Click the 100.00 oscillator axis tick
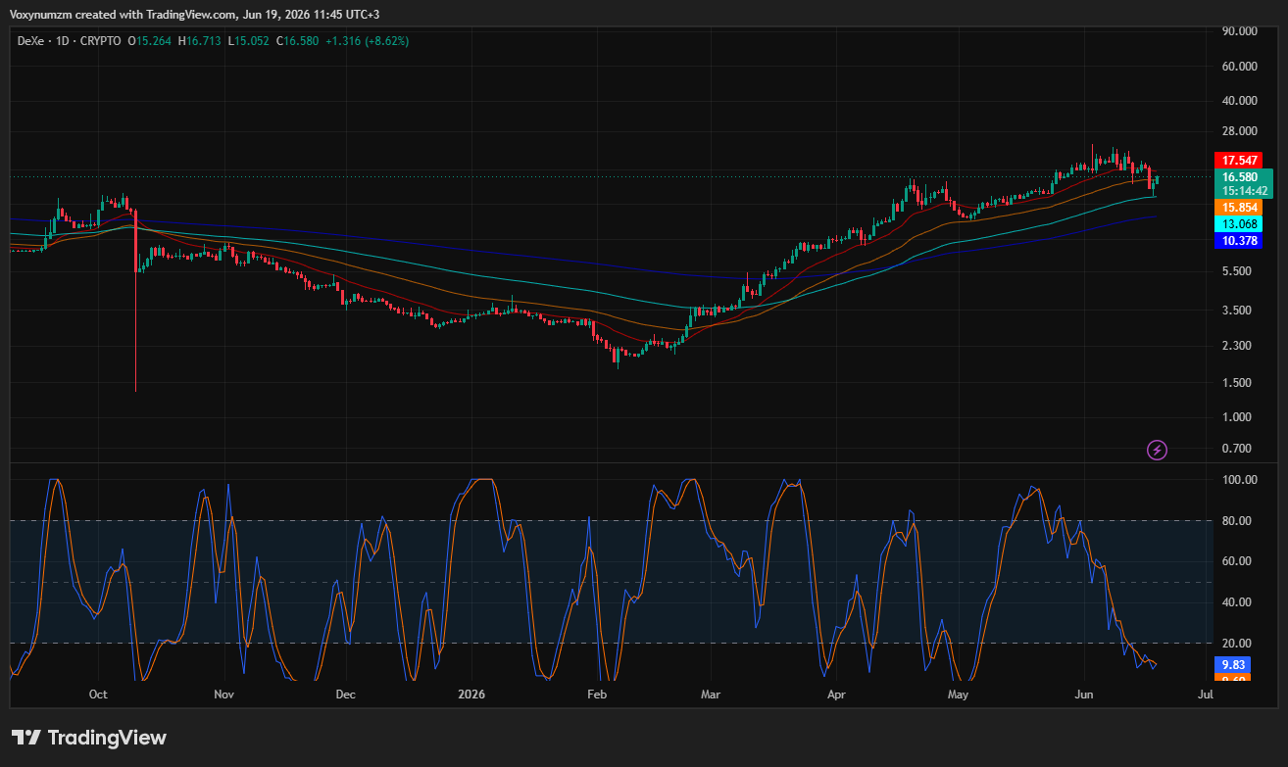1288x767 pixels. (1240, 480)
